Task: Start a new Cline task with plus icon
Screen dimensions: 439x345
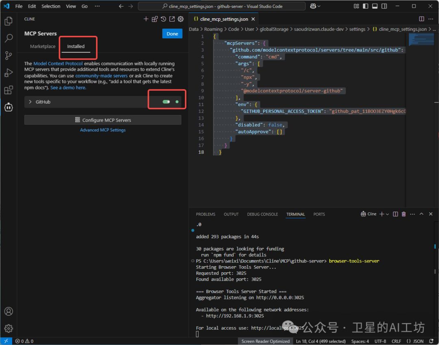Action: [146, 19]
